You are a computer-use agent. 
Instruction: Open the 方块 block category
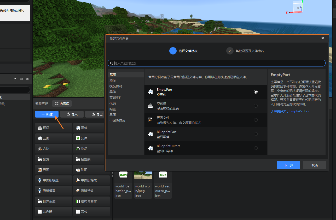coord(54,149)
